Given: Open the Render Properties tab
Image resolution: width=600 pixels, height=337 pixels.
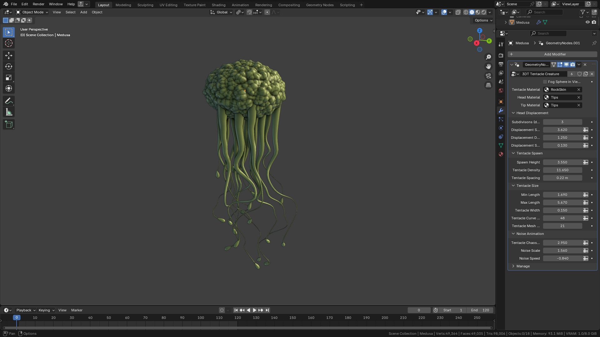Looking at the screenshot, I should point(501,55).
